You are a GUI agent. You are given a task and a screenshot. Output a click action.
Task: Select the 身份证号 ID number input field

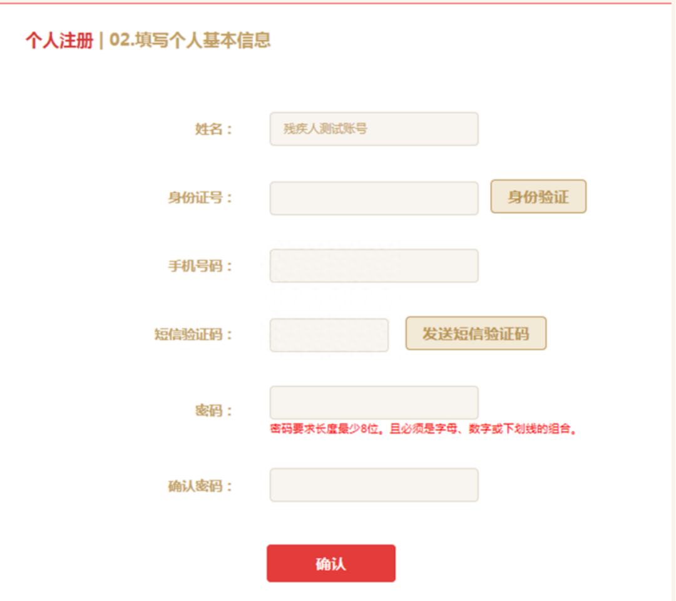coord(374,197)
